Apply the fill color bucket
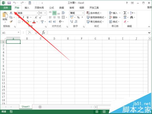Image resolution: width=152 pixels, height=114 pixels. [28, 22]
